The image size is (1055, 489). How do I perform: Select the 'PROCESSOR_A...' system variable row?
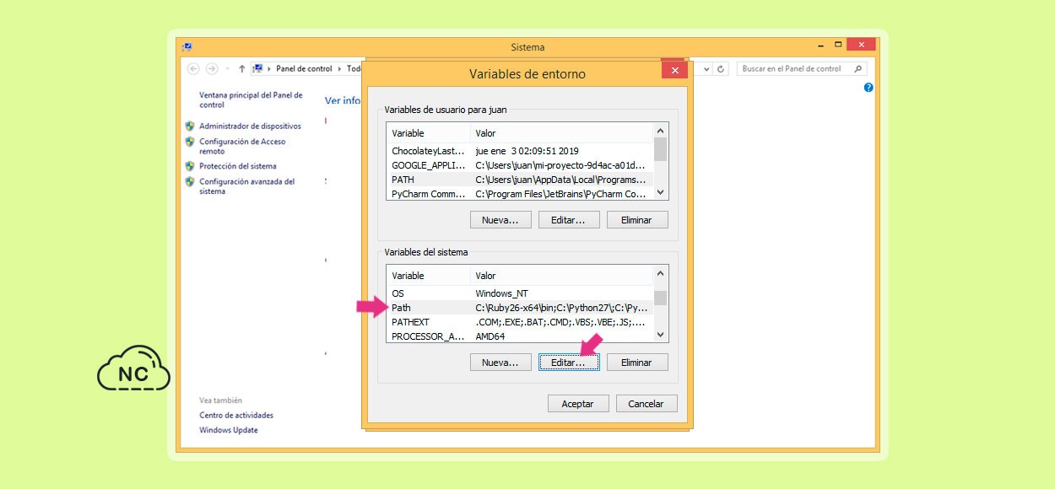click(520, 336)
